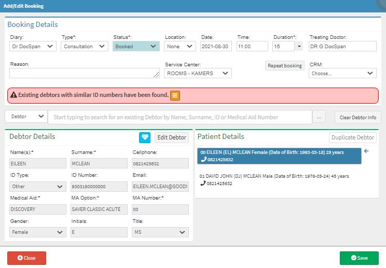386x268 pixels.
Task: Click the Name(s) field showing EILEEN
Action: 38,163
